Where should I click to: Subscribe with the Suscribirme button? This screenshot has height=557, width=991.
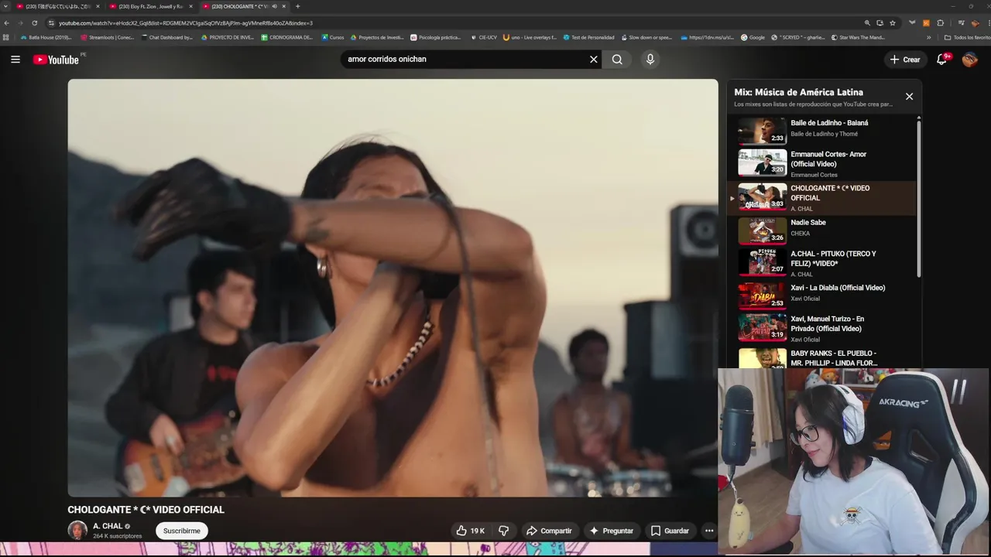click(182, 531)
